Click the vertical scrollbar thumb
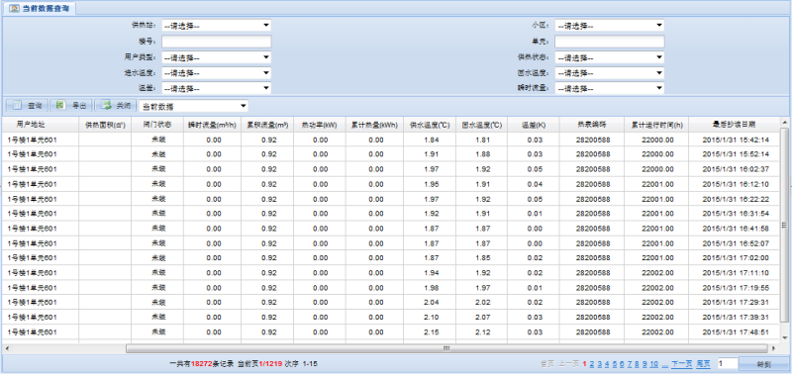792x374 pixels. (x=785, y=226)
